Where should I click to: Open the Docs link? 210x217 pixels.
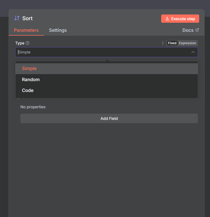(188, 30)
